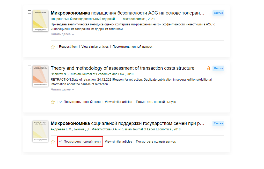Image resolution: width=264 pixels, height=169 pixels.
Task: Open the Russian Journal of Economics and Law cover
Action: click(x=40, y=76)
